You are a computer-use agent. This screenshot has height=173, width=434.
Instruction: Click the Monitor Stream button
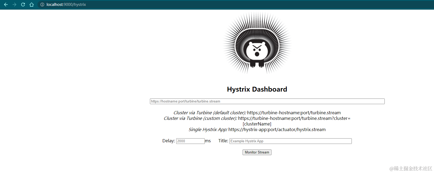(x=257, y=152)
